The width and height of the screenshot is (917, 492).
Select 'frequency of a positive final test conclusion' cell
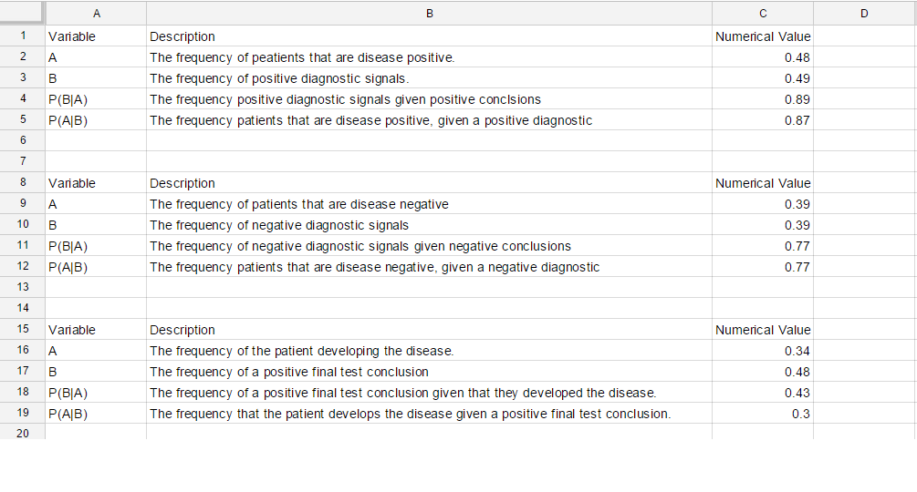coord(429,372)
